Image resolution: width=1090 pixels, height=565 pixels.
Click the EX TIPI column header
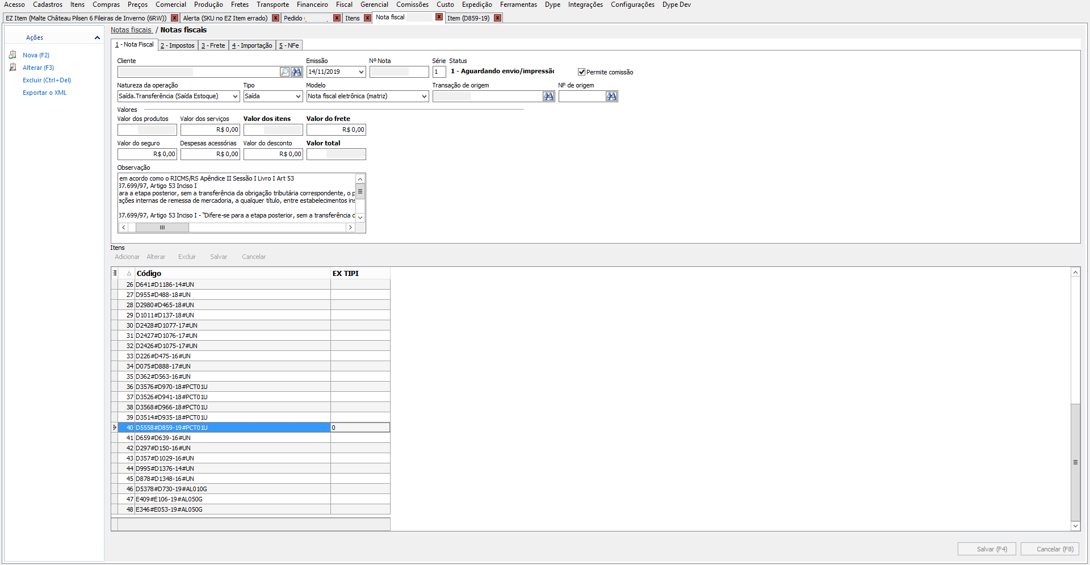360,273
